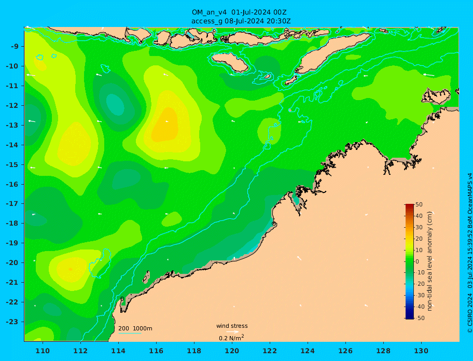Click the non-tidal sea level anomaly (cm) label

tap(430, 261)
